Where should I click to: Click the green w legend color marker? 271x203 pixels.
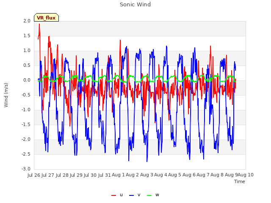[149, 195]
